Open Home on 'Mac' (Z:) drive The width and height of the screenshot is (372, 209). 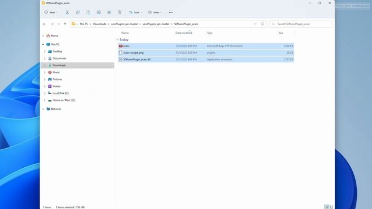(x=64, y=100)
